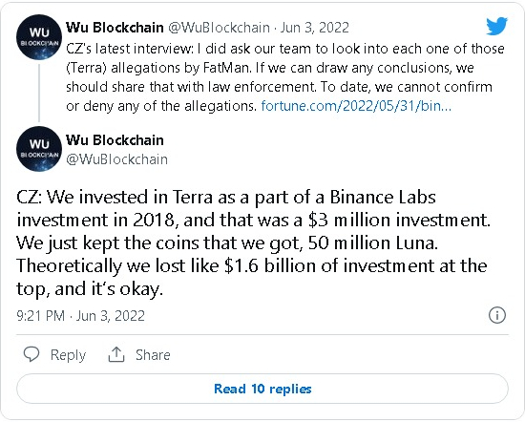The image size is (525, 422).
Task: Open the info circle icon beside timestamp
Action: (497, 315)
